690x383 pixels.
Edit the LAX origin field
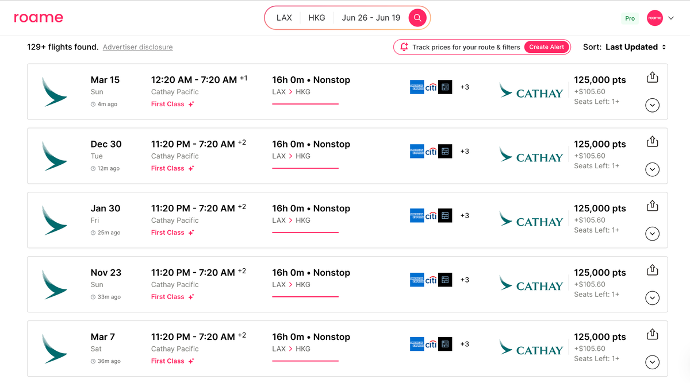(284, 18)
